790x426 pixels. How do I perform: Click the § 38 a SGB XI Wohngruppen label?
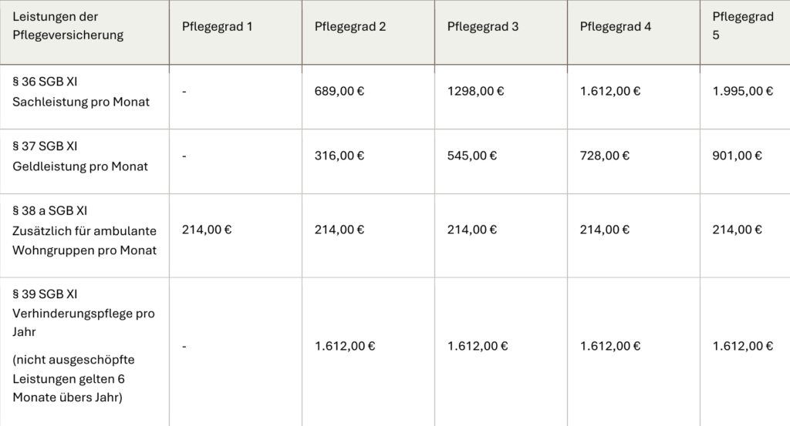point(84,230)
